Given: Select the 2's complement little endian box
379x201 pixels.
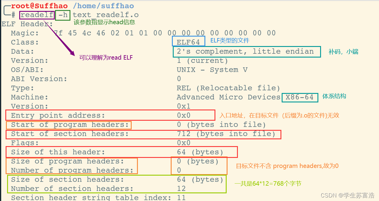Looking at the screenshot, I should pos(246,51).
